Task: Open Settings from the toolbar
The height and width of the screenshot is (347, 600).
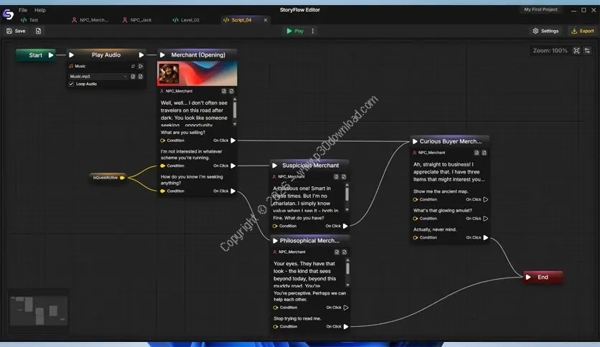Action: click(x=545, y=31)
